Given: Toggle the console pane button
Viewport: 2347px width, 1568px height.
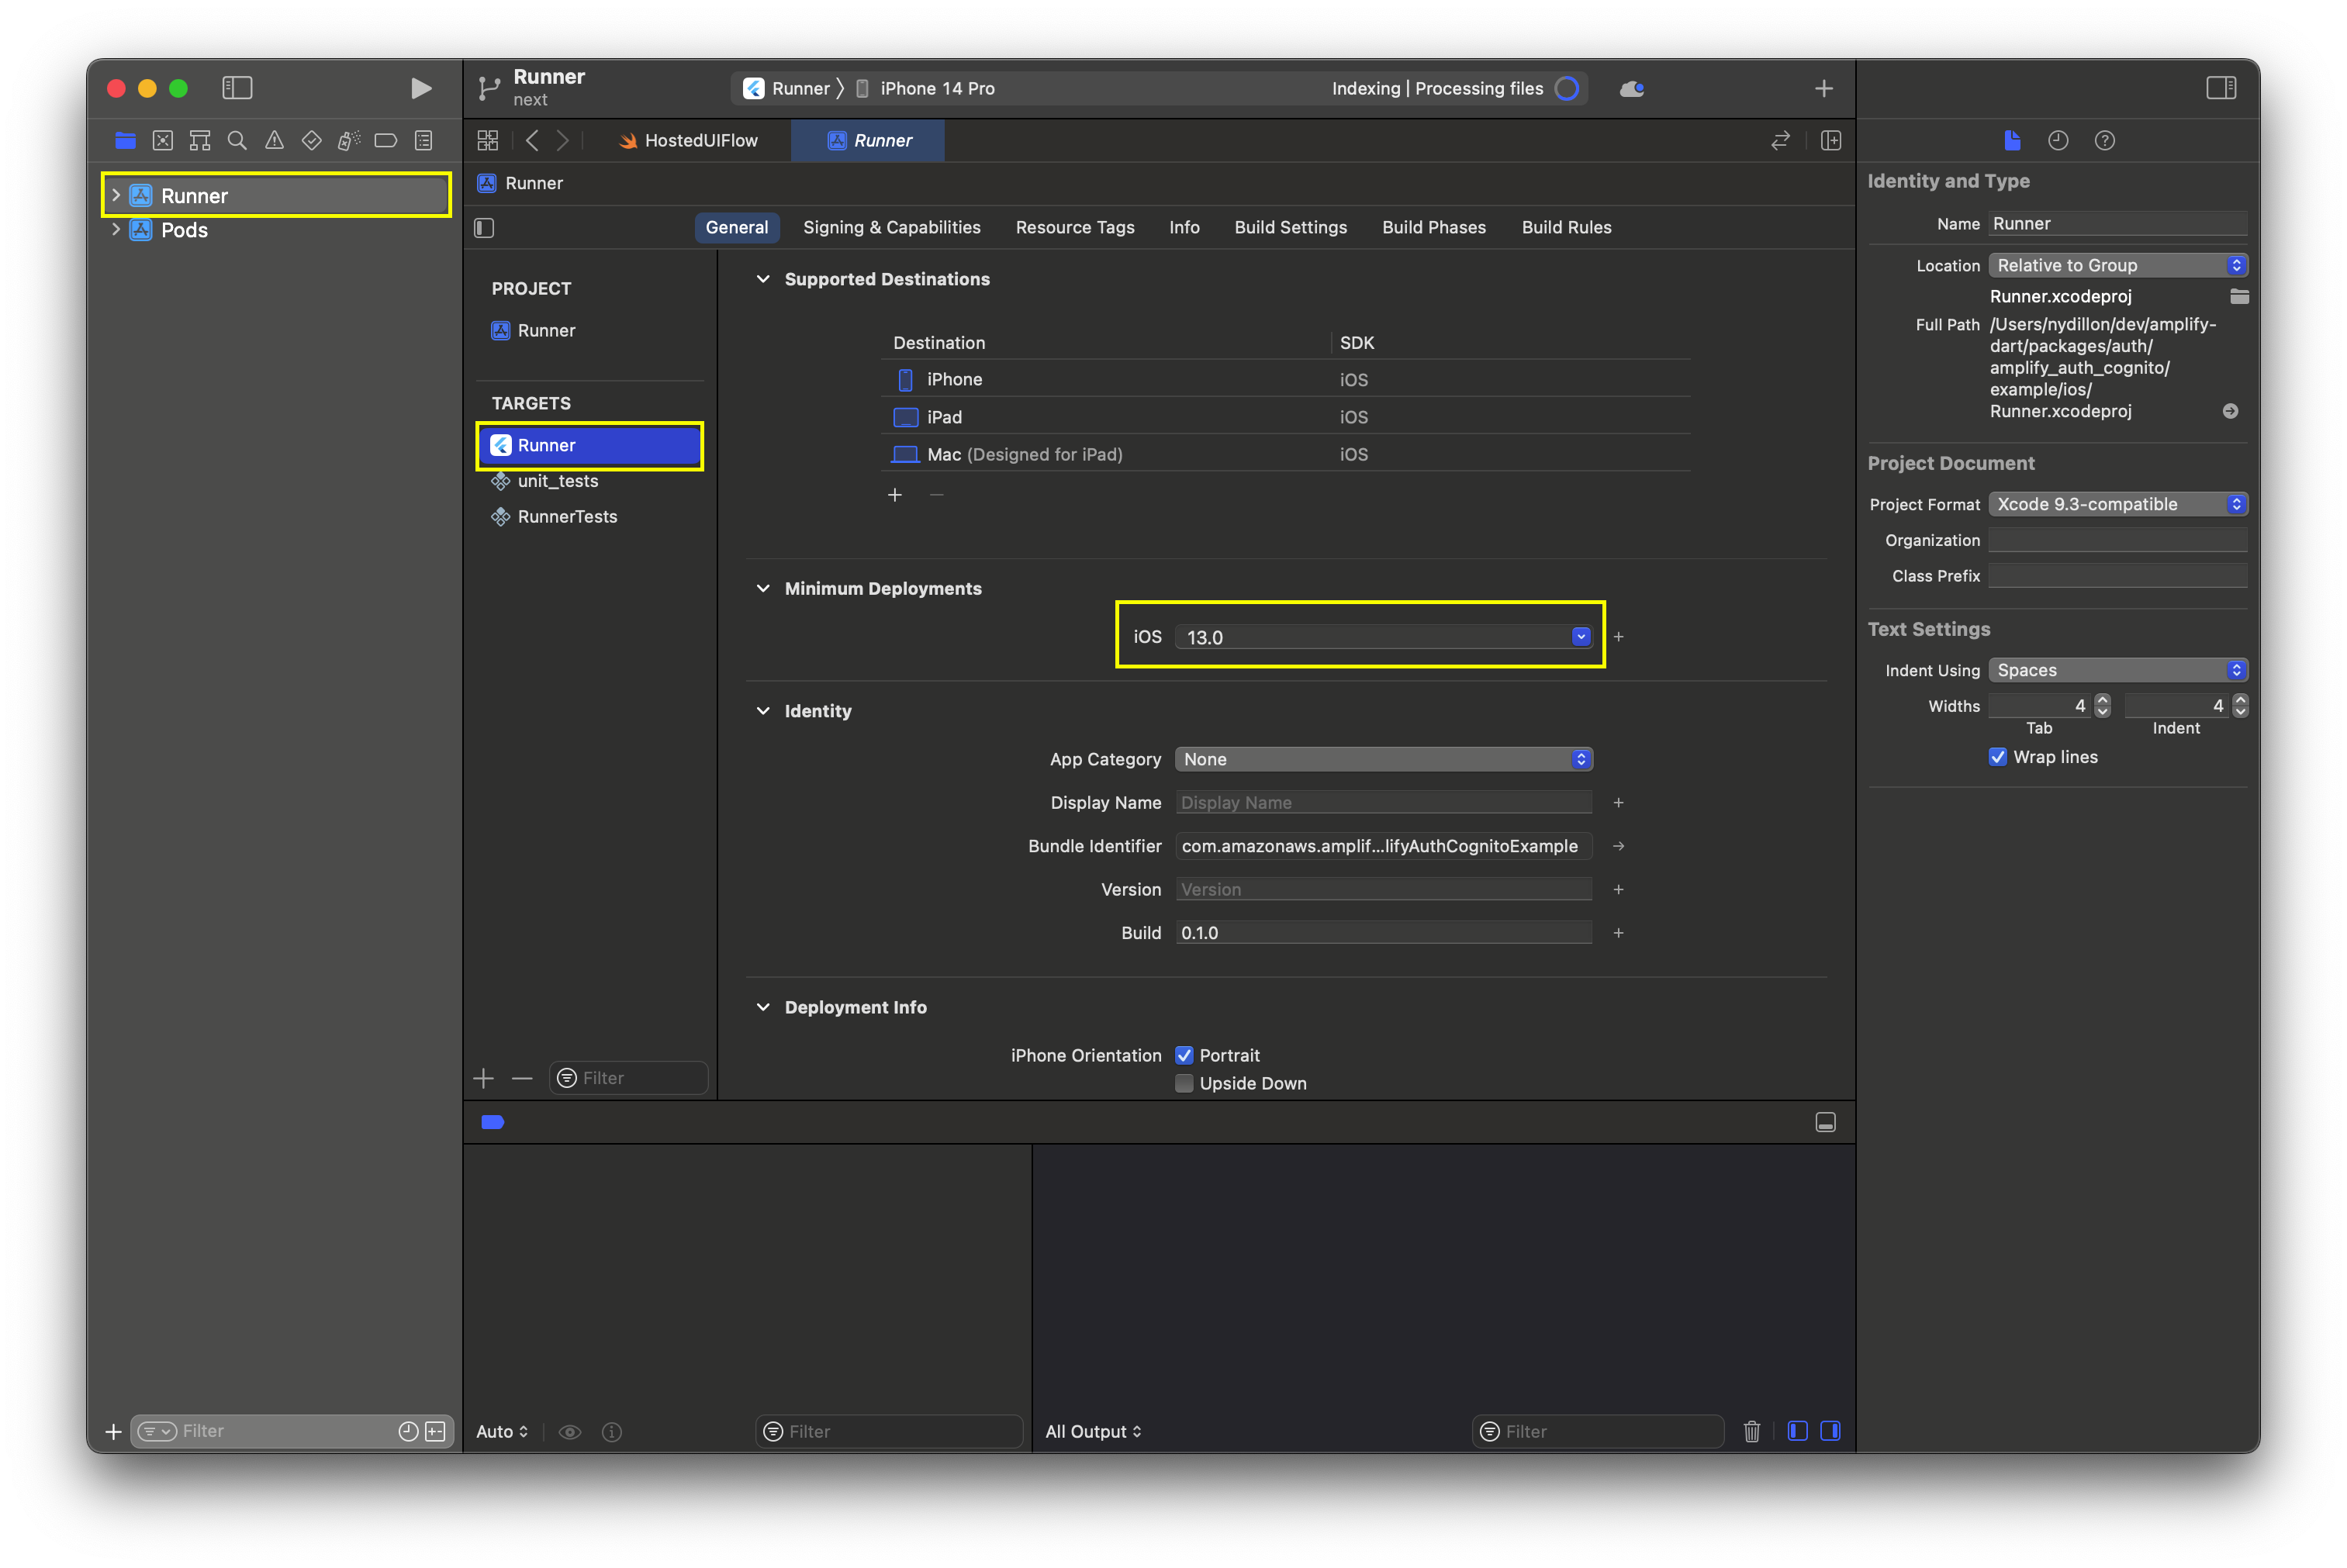Looking at the screenshot, I should click(1831, 1431).
